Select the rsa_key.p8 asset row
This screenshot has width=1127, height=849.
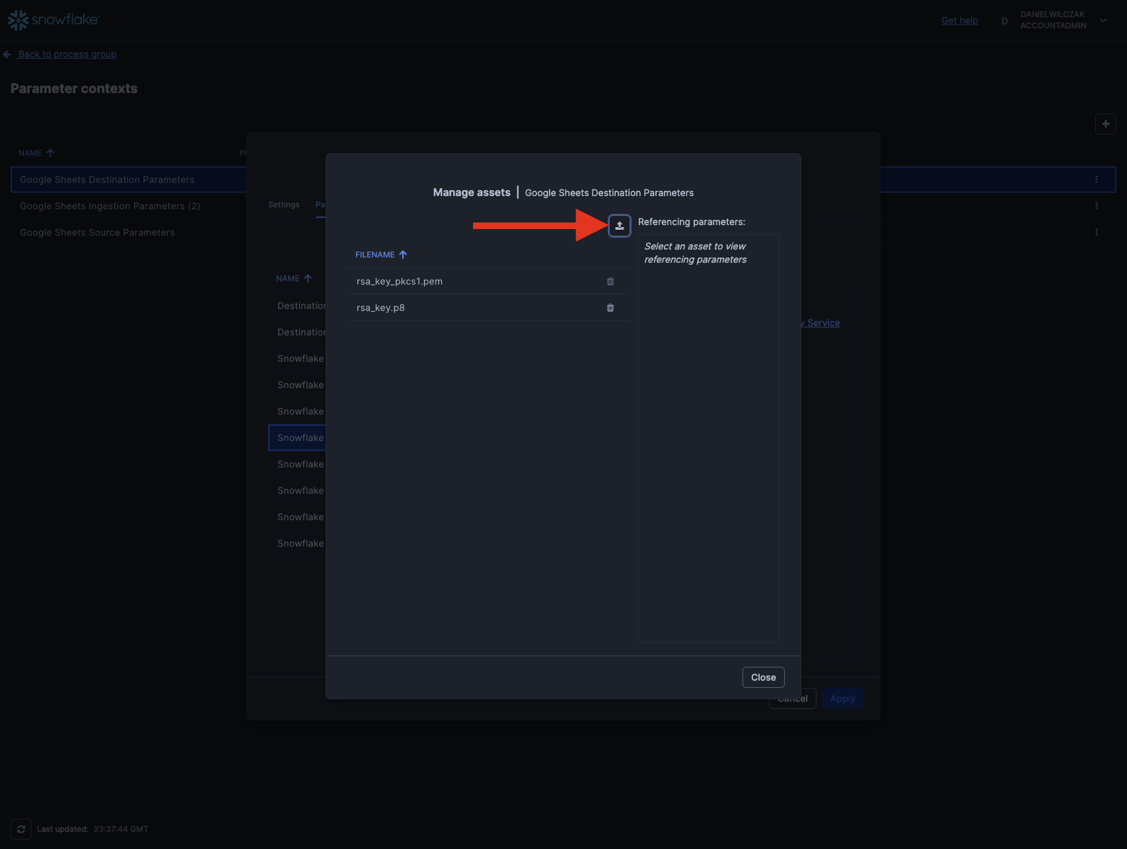click(x=462, y=308)
